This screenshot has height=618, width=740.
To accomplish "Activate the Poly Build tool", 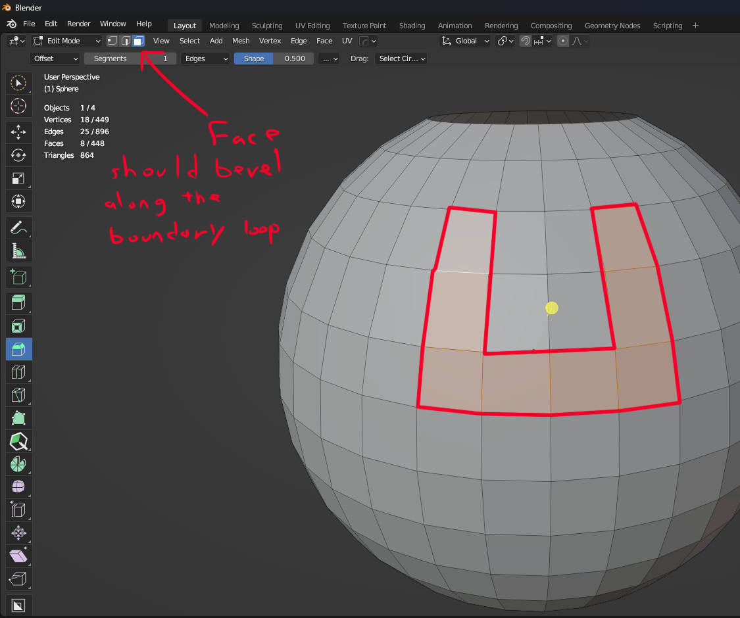I will [18, 418].
